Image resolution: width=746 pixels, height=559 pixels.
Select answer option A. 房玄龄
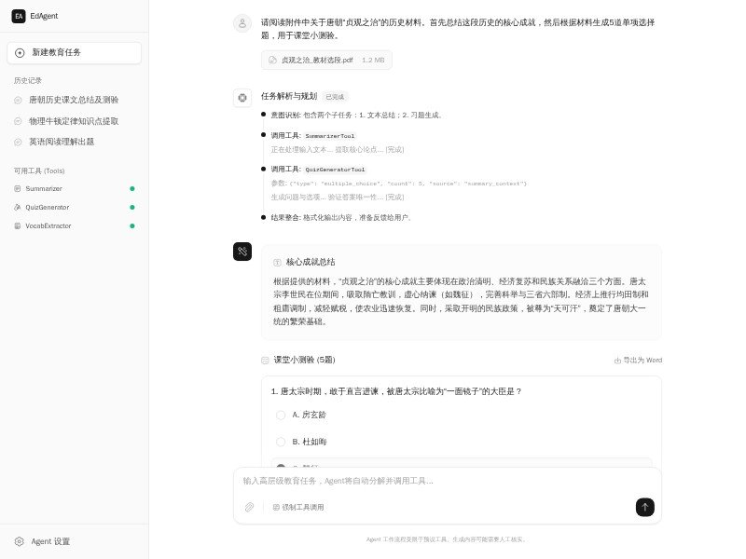[x=281, y=415]
